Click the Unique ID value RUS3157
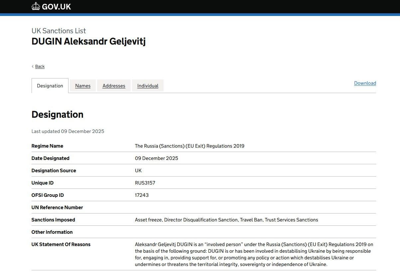The width and height of the screenshot is (400, 274). tap(145, 183)
